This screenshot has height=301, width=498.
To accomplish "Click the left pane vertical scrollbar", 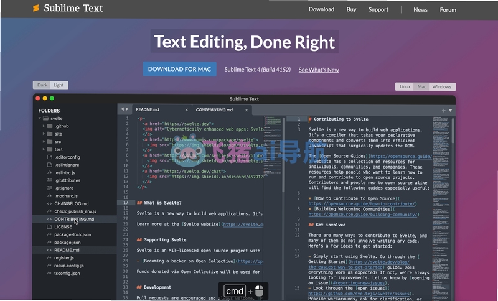I will [x=284, y=155].
